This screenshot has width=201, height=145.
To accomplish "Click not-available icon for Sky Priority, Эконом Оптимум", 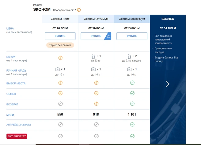I will tap(96, 136).
